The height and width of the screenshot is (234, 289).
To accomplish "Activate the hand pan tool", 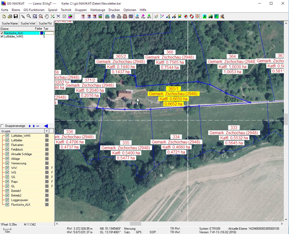I will (47, 17).
